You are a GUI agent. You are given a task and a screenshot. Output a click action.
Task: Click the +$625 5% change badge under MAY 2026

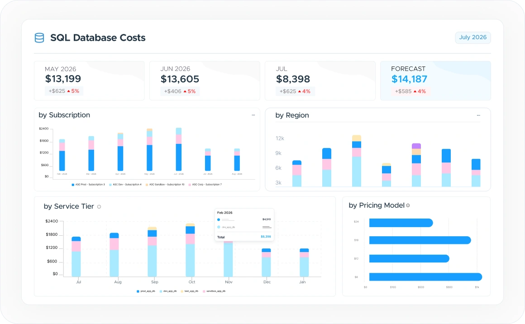coord(64,91)
